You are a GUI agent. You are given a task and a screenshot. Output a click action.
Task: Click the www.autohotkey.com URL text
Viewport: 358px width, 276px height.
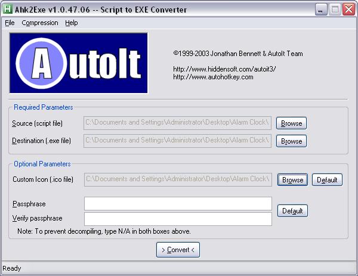213,77
